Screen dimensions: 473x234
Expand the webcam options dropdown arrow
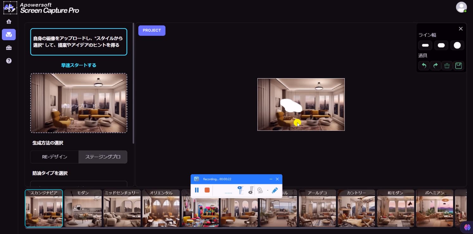pos(268,190)
